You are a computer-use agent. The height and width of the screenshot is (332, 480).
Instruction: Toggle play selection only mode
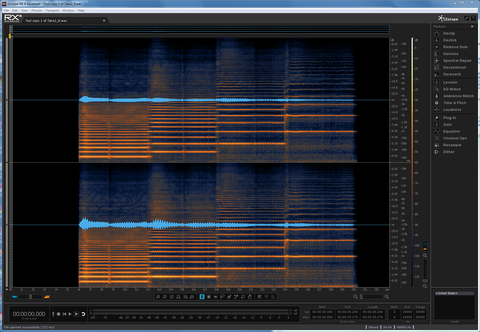(76, 314)
